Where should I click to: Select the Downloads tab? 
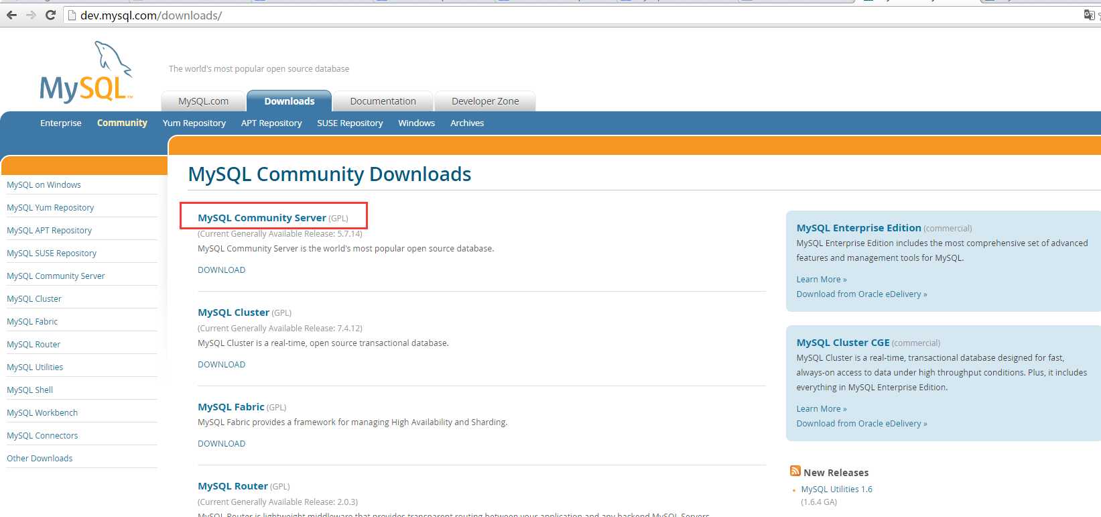[x=289, y=101]
